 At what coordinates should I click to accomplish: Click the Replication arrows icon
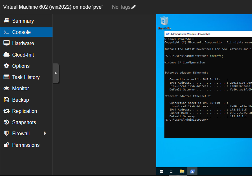point(7,111)
